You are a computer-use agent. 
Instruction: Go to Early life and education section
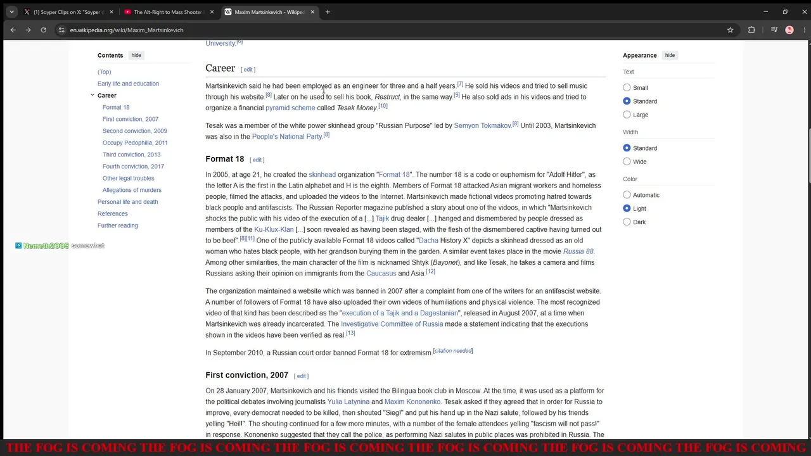(x=128, y=84)
